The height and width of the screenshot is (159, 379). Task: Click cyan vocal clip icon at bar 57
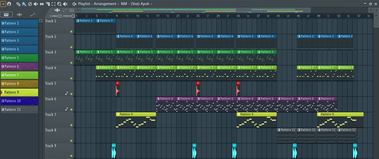[x=355, y=146]
